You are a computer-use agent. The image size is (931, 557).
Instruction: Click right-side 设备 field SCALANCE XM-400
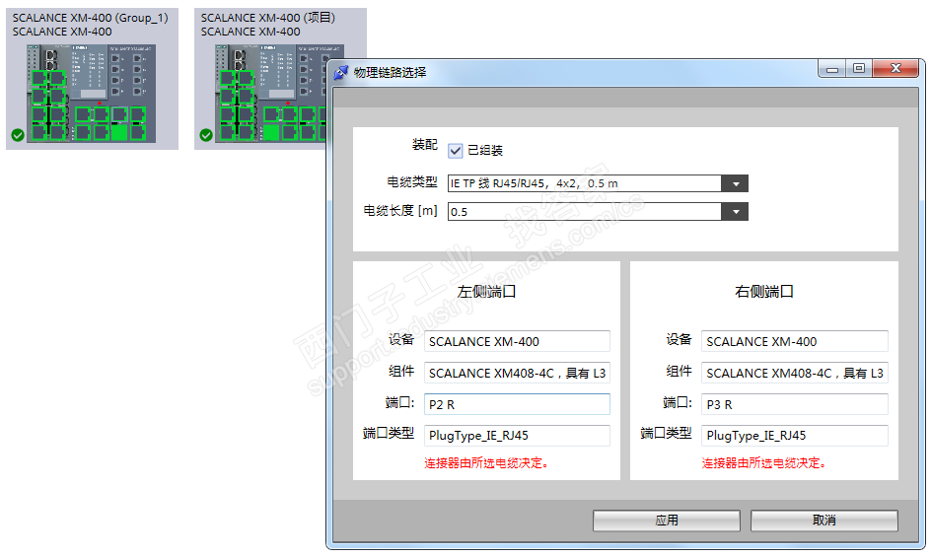point(795,341)
